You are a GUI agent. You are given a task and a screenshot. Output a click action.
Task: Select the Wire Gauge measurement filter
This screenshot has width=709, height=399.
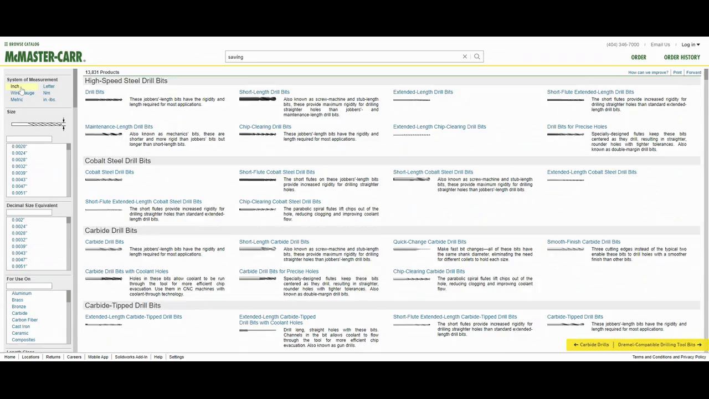pyautogui.click(x=22, y=93)
